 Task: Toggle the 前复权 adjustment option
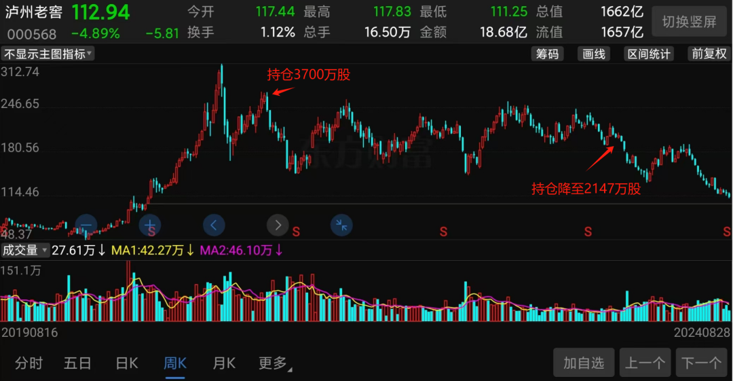(x=709, y=54)
